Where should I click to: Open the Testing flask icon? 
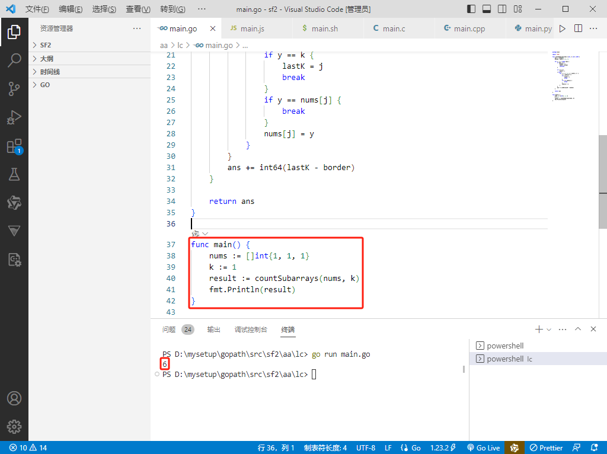tap(14, 174)
